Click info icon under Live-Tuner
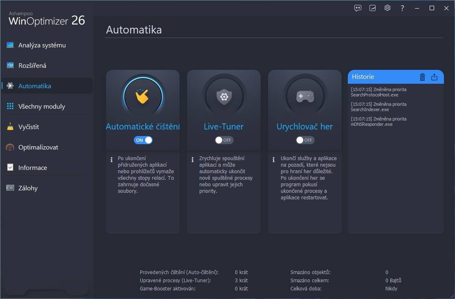This screenshot has width=455, height=299. (x=192, y=160)
